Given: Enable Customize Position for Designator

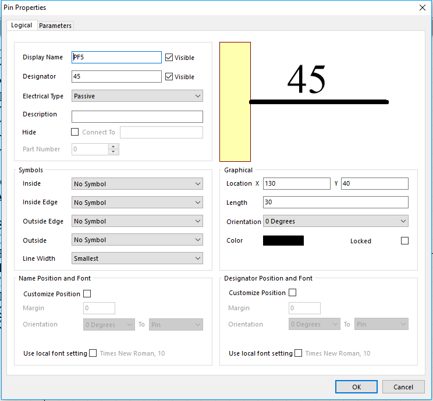Looking at the screenshot, I should click(x=292, y=293).
